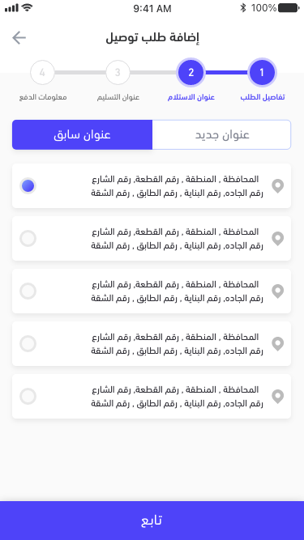The height and width of the screenshot is (540, 304).
Task: Click the location pin of the third address
Action: pyautogui.click(x=277, y=291)
